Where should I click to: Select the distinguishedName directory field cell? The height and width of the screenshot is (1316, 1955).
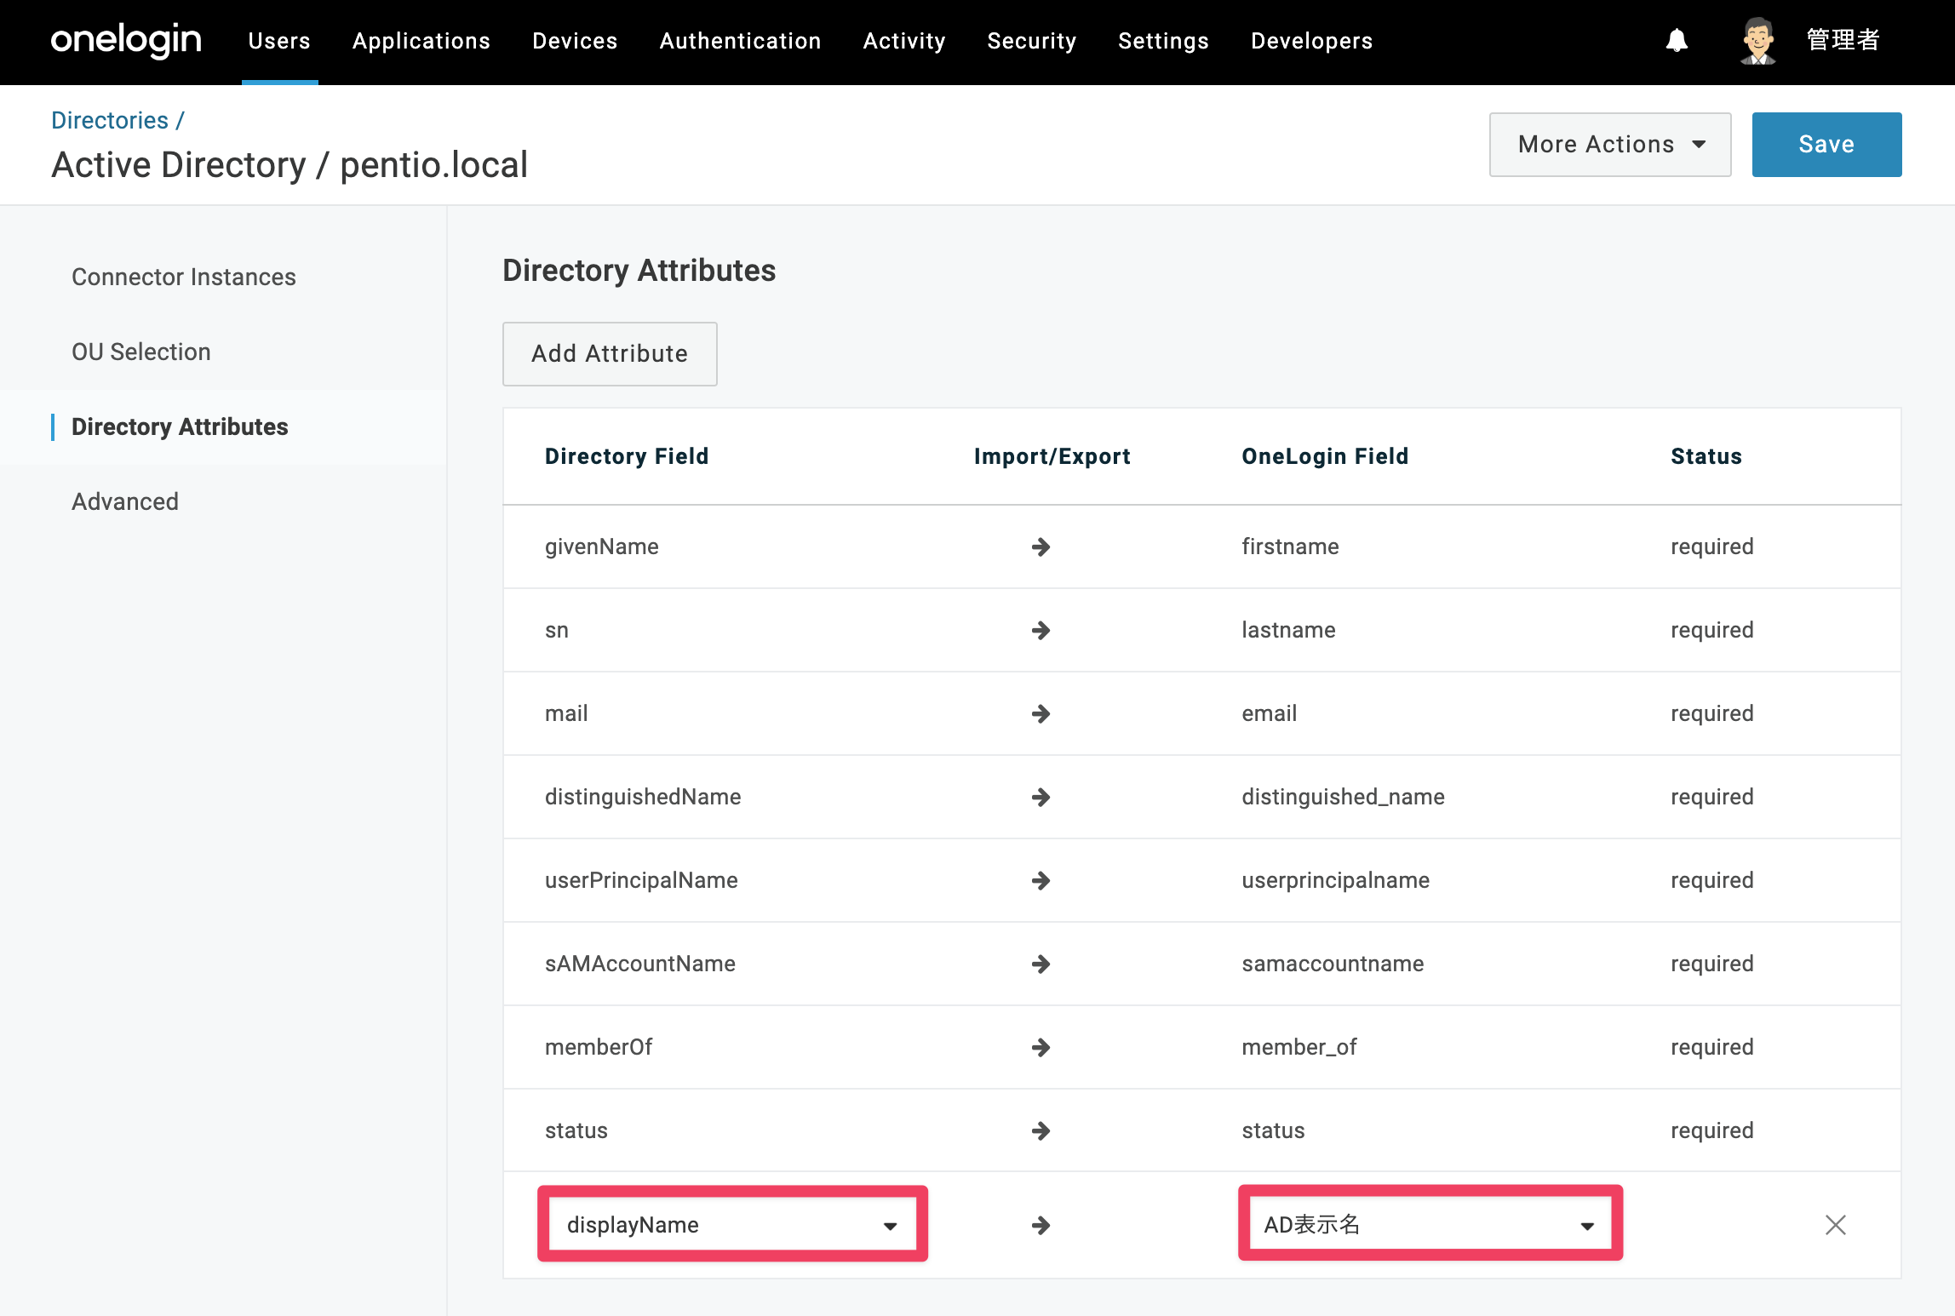click(x=643, y=797)
